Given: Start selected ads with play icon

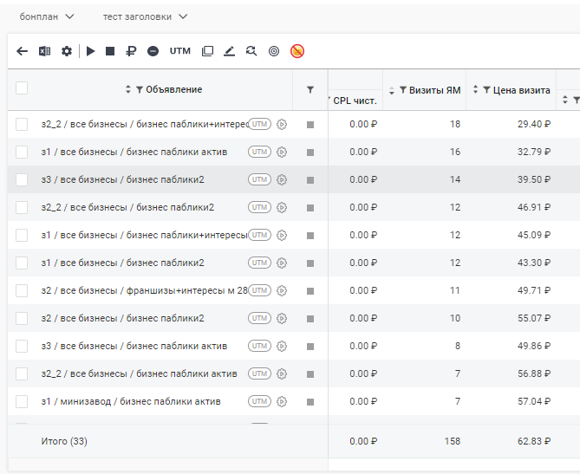Looking at the screenshot, I should [91, 51].
